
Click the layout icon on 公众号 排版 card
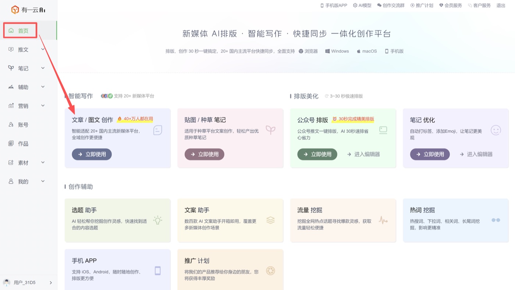point(383,130)
